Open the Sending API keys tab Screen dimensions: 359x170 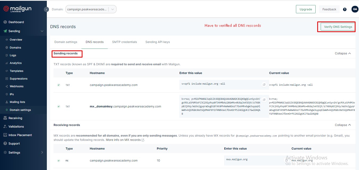tap(157, 42)
